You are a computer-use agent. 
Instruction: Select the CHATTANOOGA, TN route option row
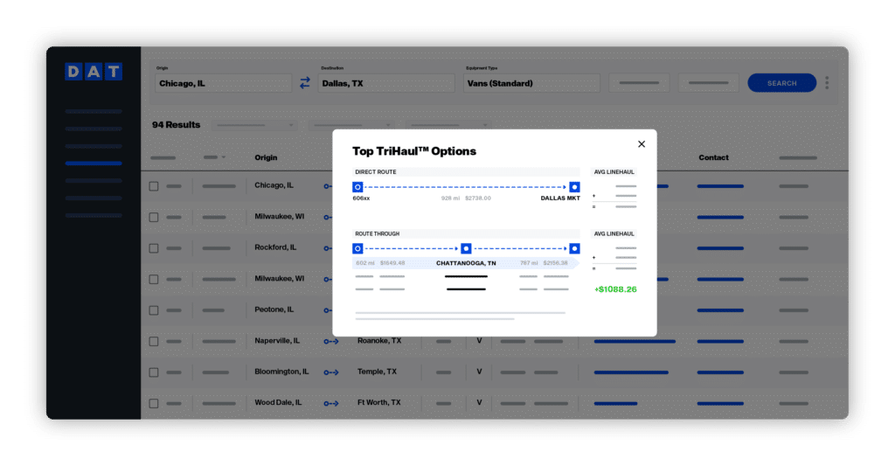[x=466, y=263]
